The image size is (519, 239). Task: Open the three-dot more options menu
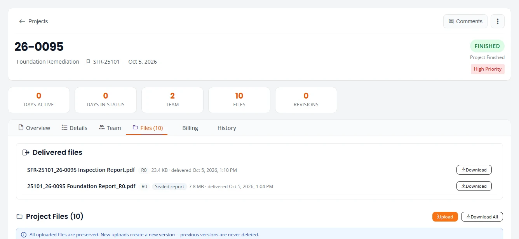(x=498, y=21)
